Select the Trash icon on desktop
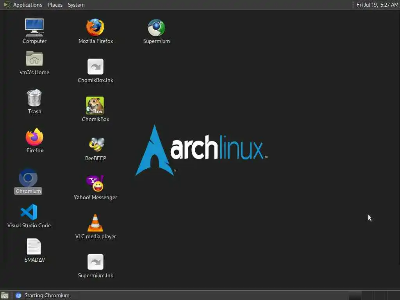Screen dimensions: 400x300 tap(34, 98)
